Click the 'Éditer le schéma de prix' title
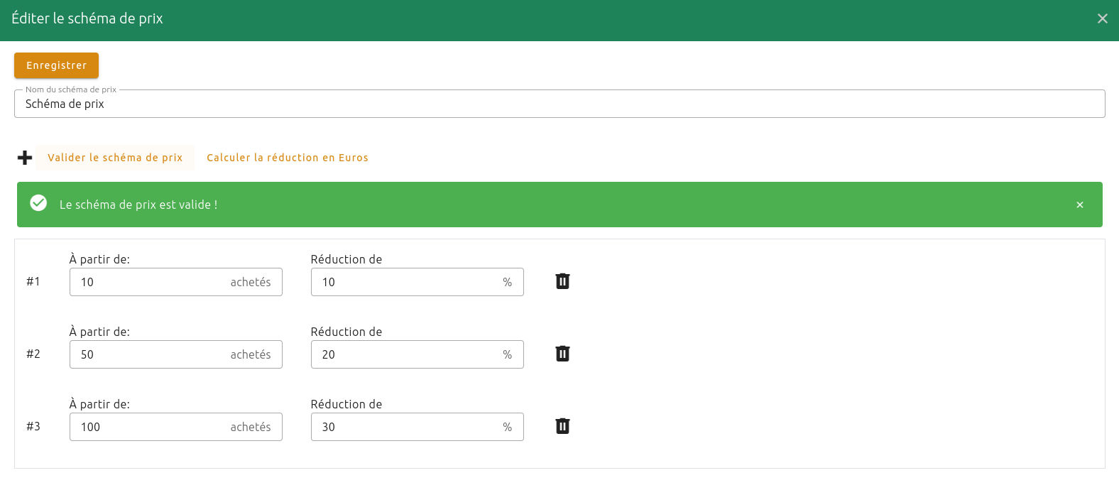1119x495 pixels. tap(87, 18)
